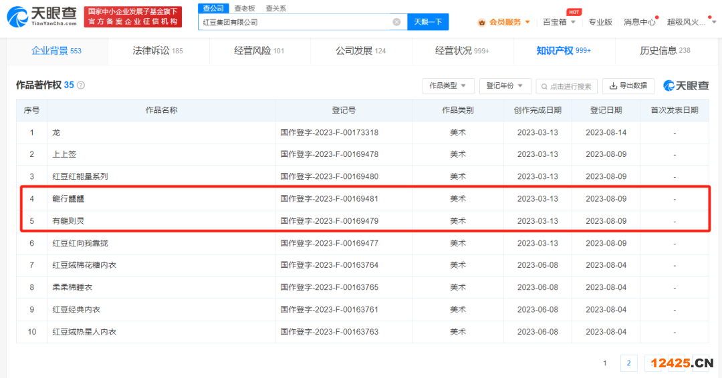Switch to the 查老板 search tab

(x=244, y=8)
